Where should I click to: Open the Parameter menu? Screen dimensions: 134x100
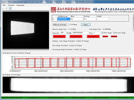click(20, 5)
